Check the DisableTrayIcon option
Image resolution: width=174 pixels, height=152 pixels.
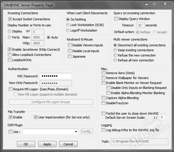click(103, 103)
